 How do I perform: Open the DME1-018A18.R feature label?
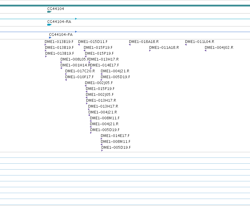pyautogui.click(x=144, y=42)
